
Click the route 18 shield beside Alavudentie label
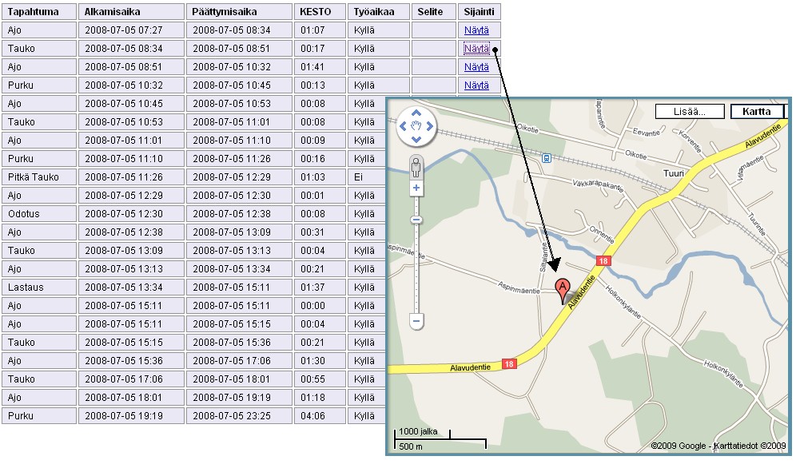[509, 363]
